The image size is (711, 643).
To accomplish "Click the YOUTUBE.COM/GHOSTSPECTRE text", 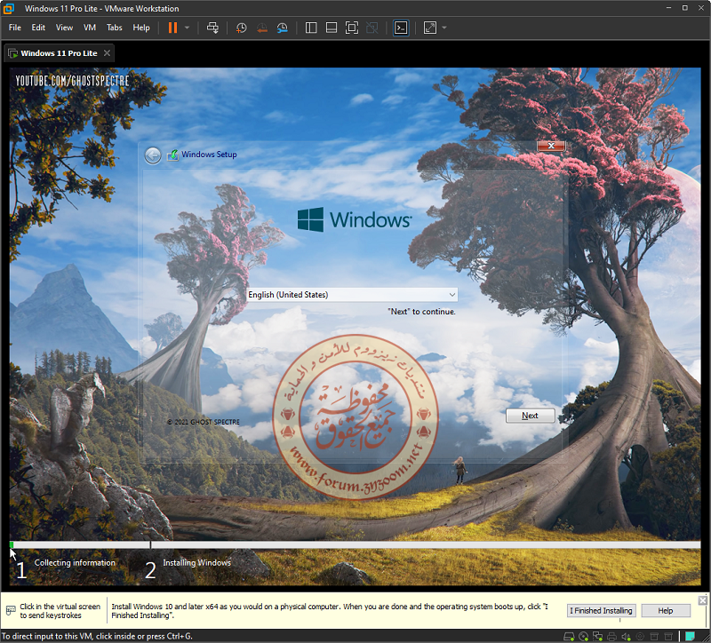I will click(x=73, y=81).
